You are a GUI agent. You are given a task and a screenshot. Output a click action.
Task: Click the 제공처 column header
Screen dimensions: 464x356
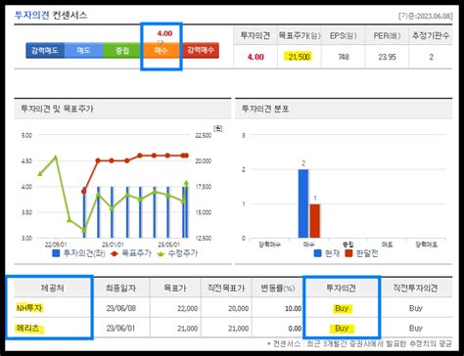point(52,289)
